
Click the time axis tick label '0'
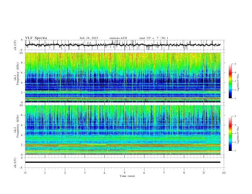click(x=25, y=173)
